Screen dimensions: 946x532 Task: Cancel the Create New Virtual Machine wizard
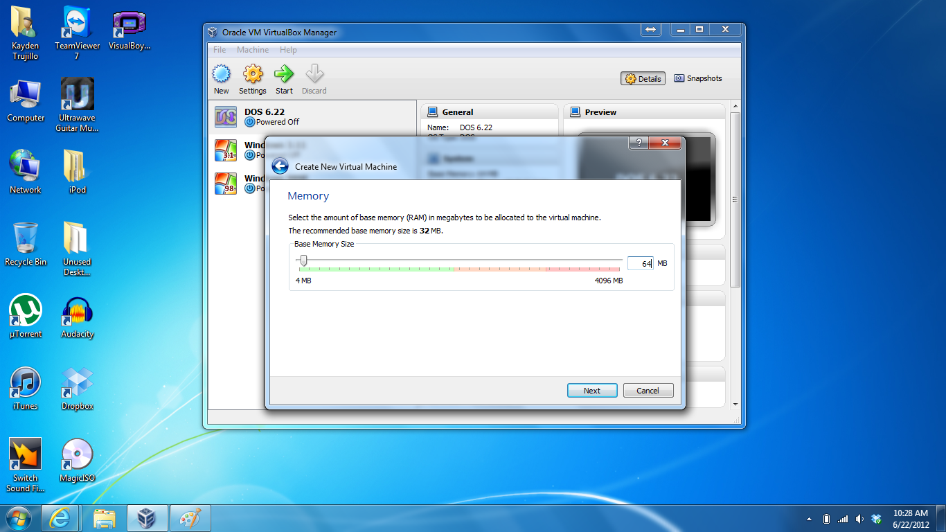(648, 391)
